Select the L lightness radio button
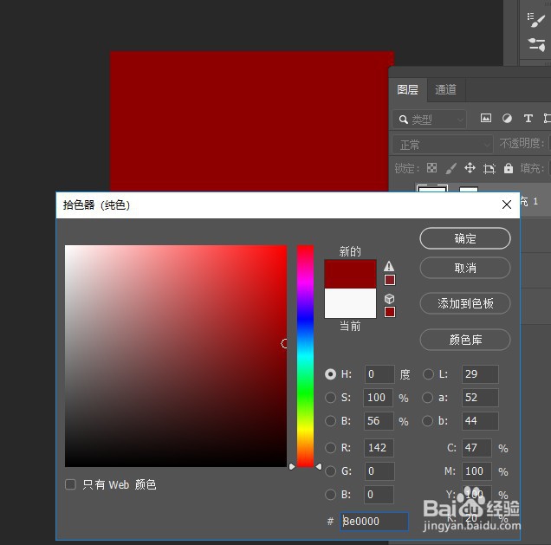The image size is (551, 545). (x=428, y=374)
